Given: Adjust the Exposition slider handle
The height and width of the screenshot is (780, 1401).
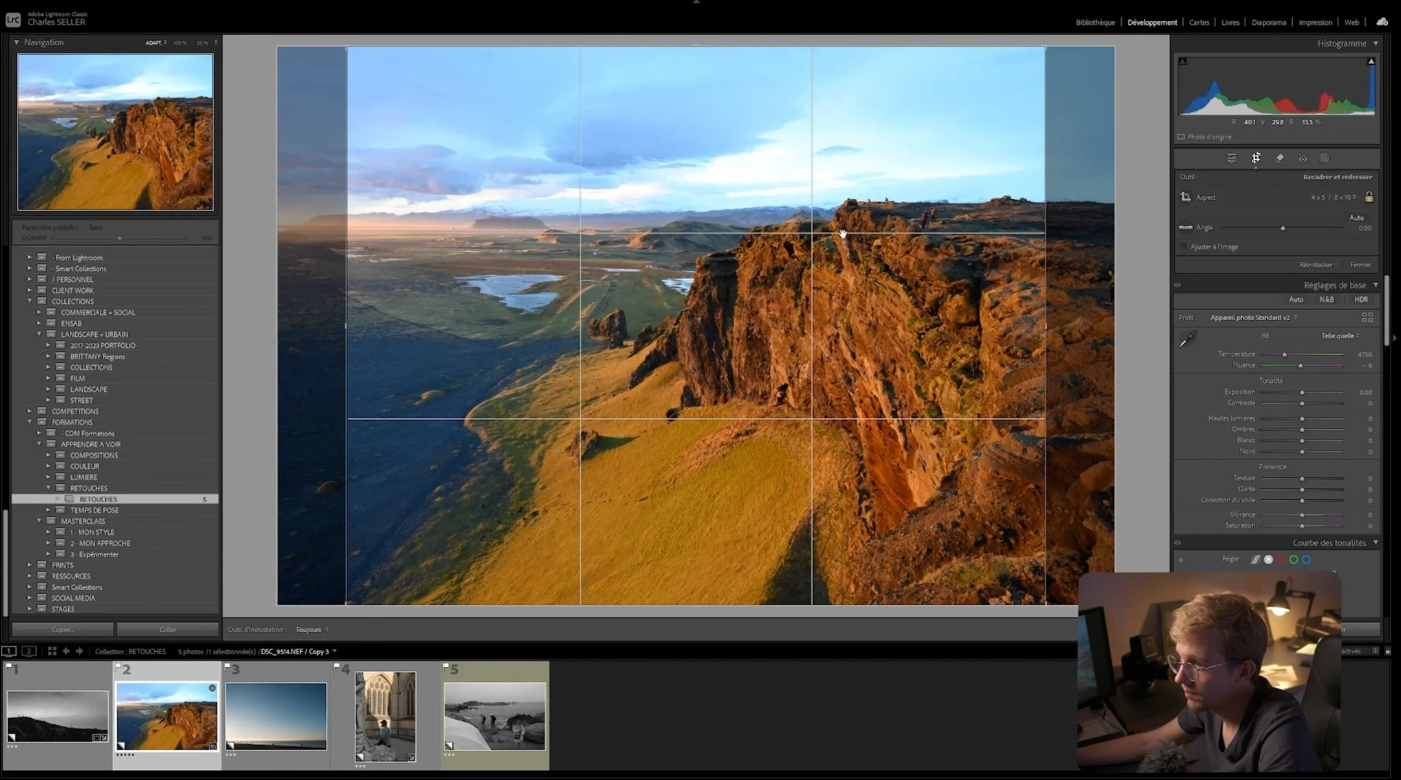Looking at the screenshot, I should [x=1302, y=392].
